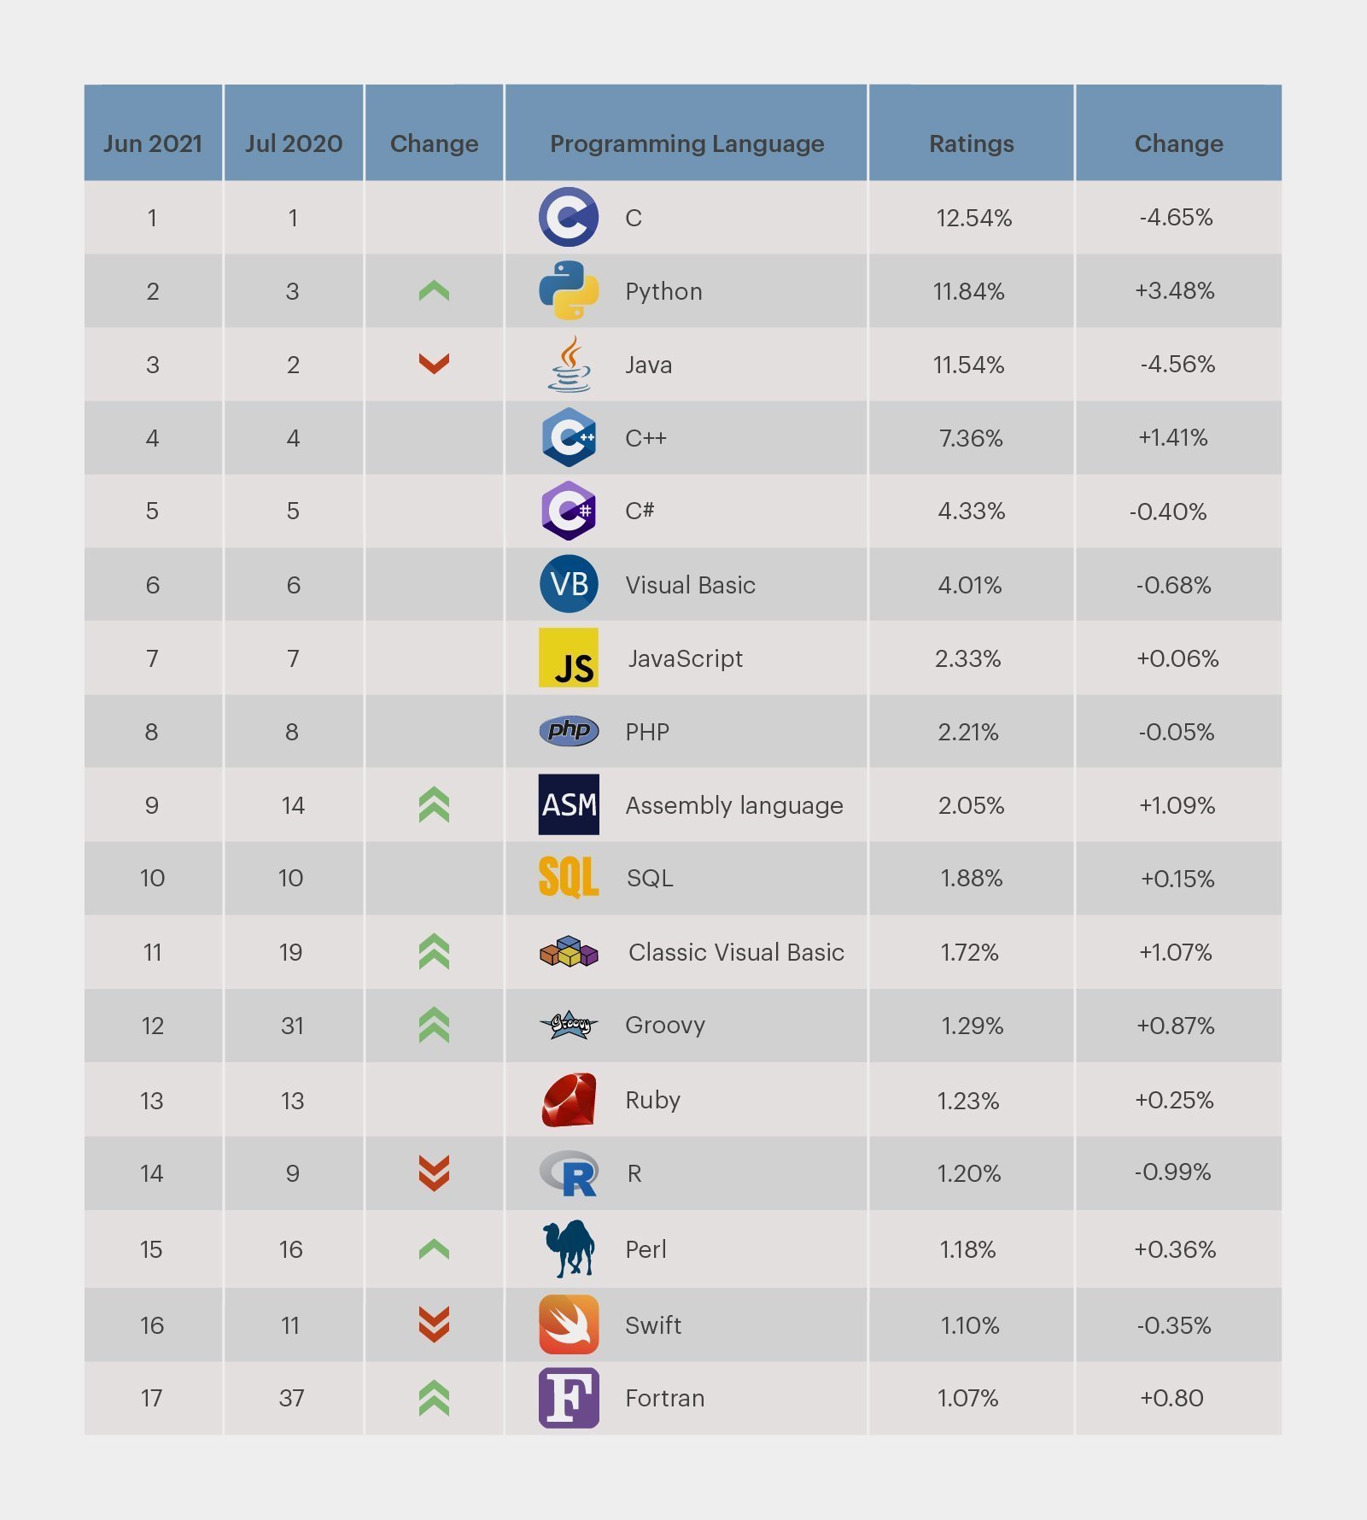Click the Python logo icon
The height and width of the screenshot is (1520, 1367).
(x=569, y=290)
